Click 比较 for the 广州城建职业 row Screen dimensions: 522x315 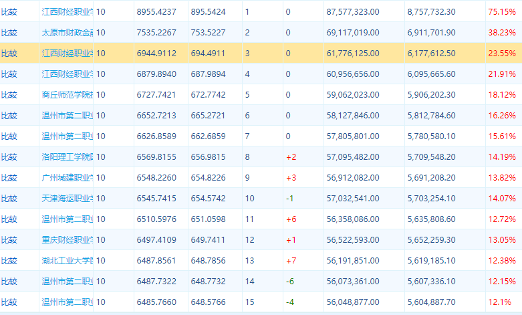tap(9, 177)
